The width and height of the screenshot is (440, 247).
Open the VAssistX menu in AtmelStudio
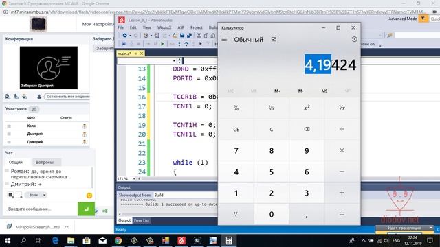164,27
